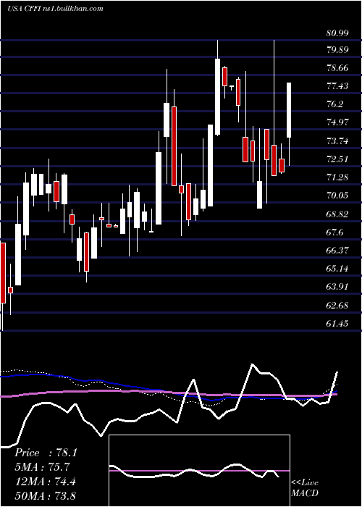Click the 62.68 price axis label
Screen dimensions: 362x507
click(x=337, y=305)
